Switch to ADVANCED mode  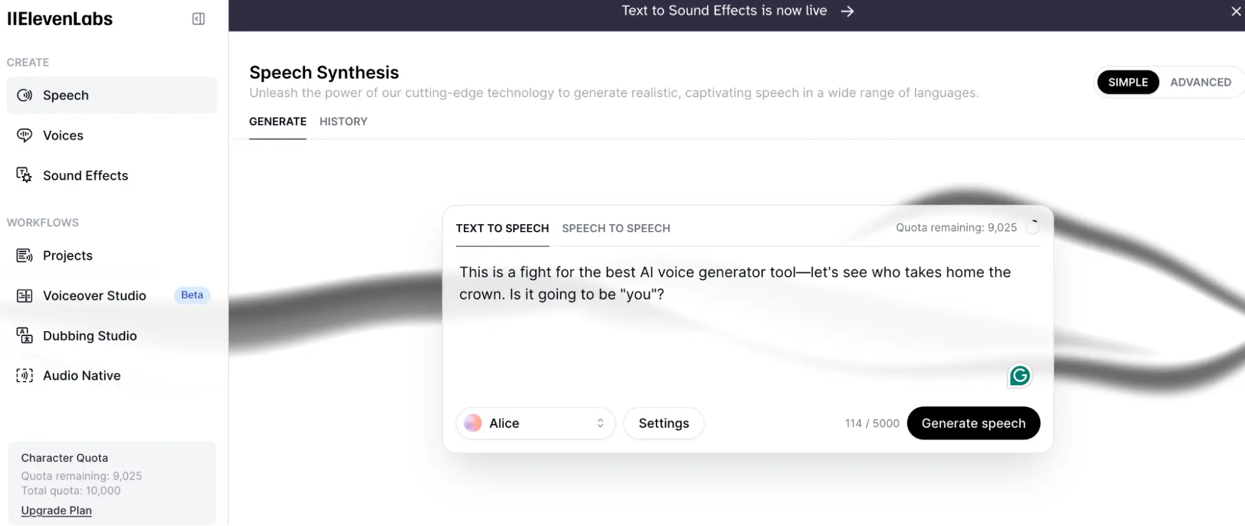coord(1200,82)
